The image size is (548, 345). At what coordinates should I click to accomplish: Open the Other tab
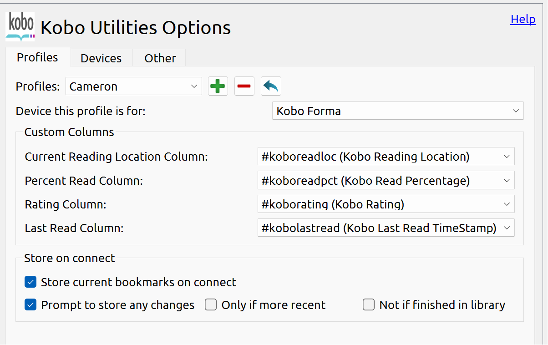click(160, 58)
